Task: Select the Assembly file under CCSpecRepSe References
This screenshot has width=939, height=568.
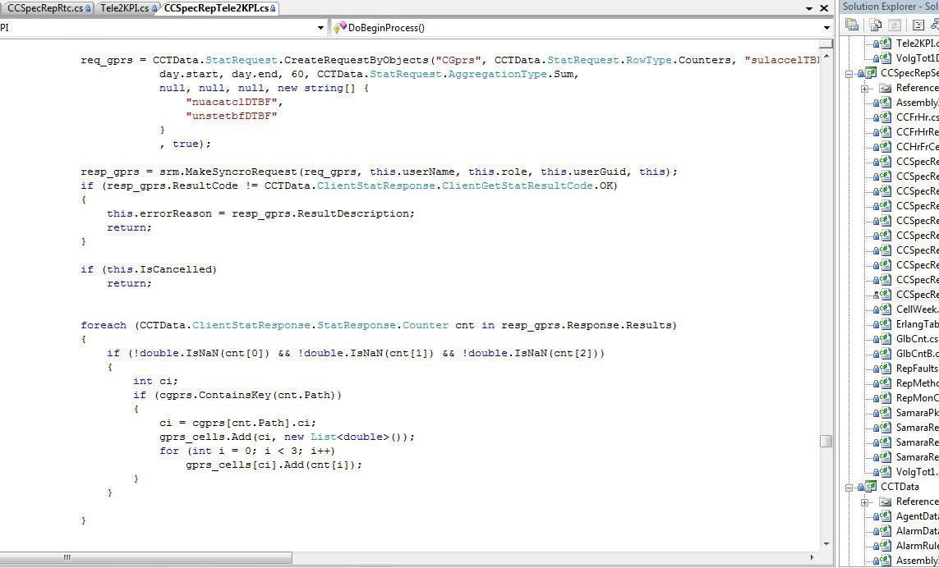Action: pos(918,103)
